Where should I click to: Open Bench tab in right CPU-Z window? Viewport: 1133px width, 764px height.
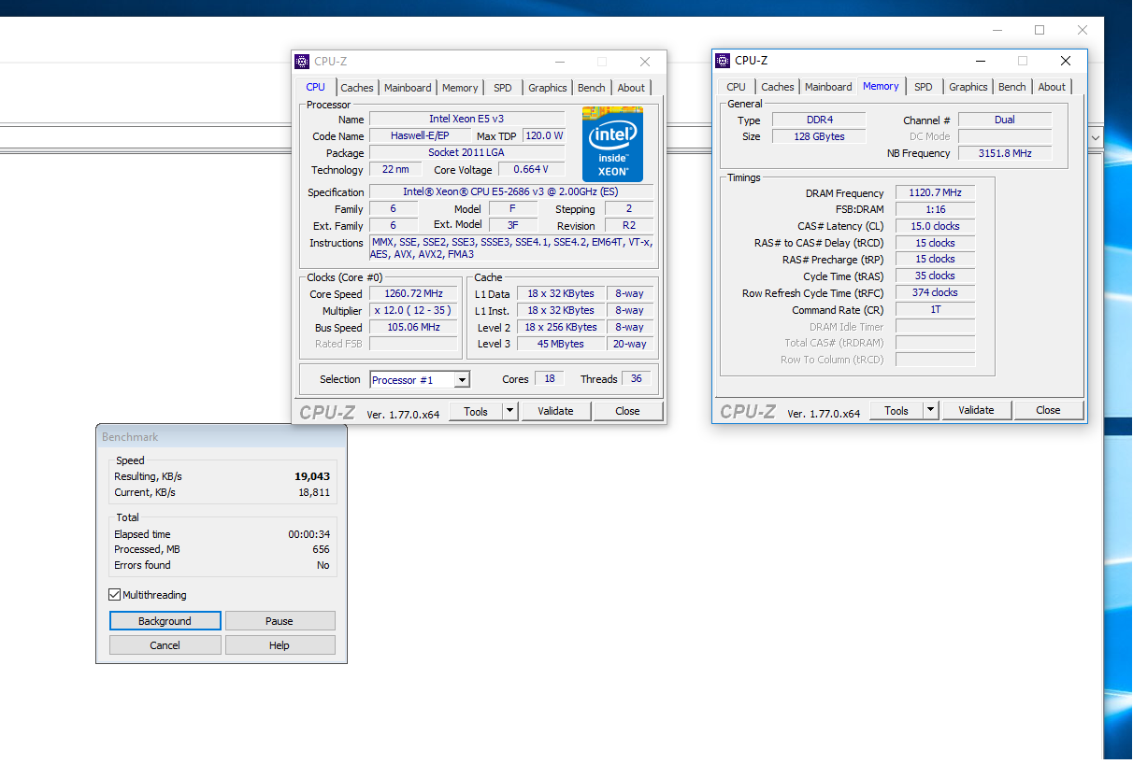point(1012,87)
